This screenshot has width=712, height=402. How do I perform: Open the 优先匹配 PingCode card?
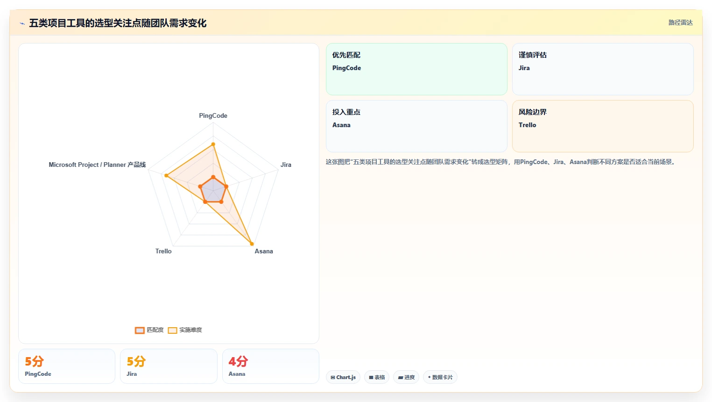[416, 69]
